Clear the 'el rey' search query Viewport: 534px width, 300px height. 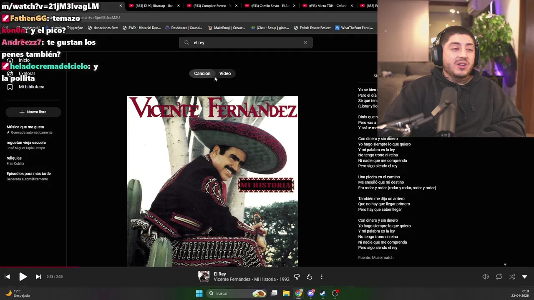tap(305, 42)
